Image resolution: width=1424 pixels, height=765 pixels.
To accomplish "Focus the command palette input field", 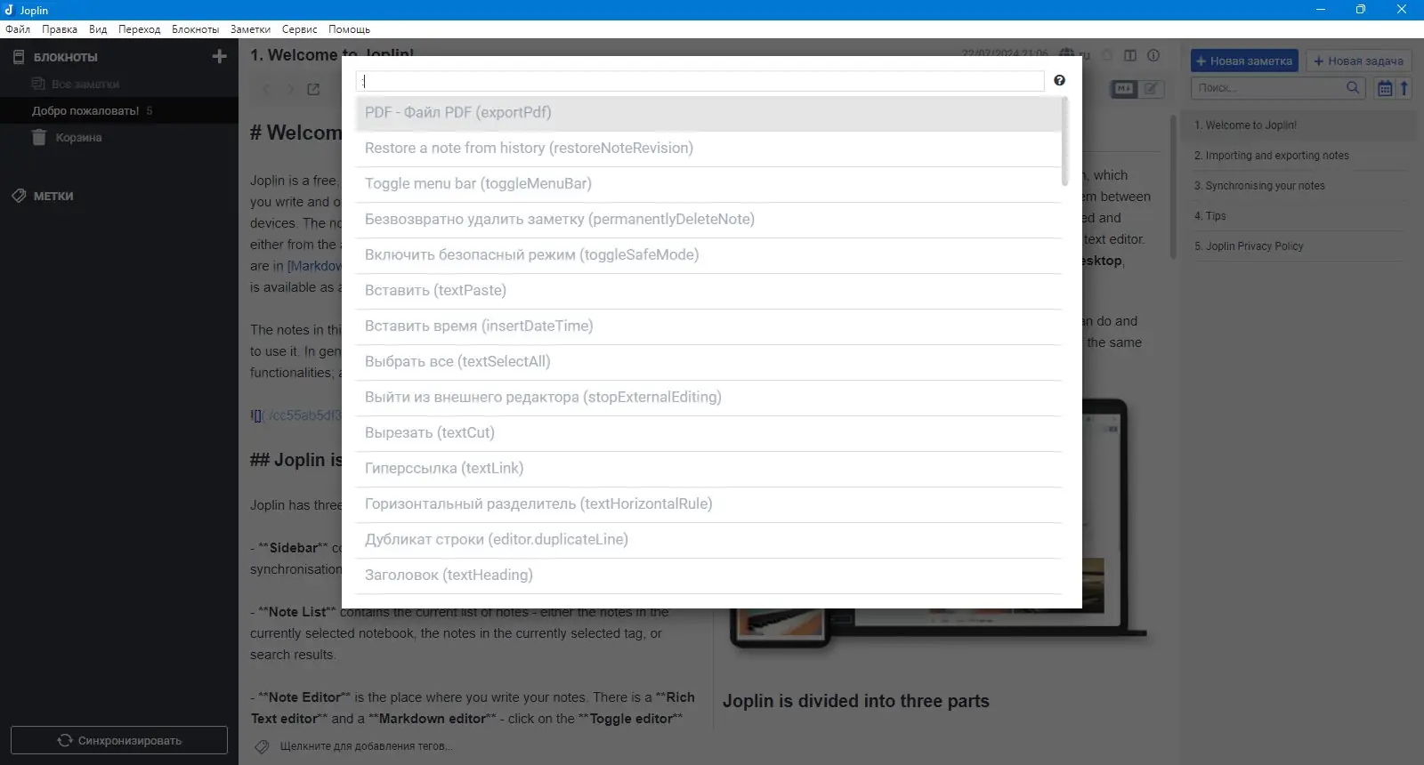I will click(x=700, y=81).
